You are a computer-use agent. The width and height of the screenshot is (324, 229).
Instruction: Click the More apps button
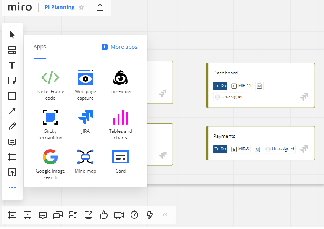pos(119,47)
